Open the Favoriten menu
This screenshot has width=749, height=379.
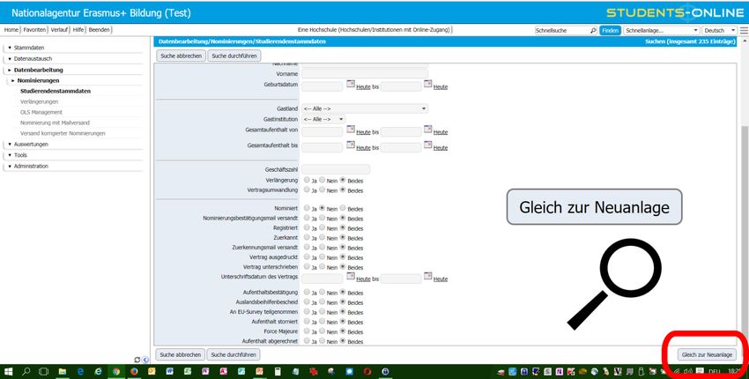(x=35, y=30)
